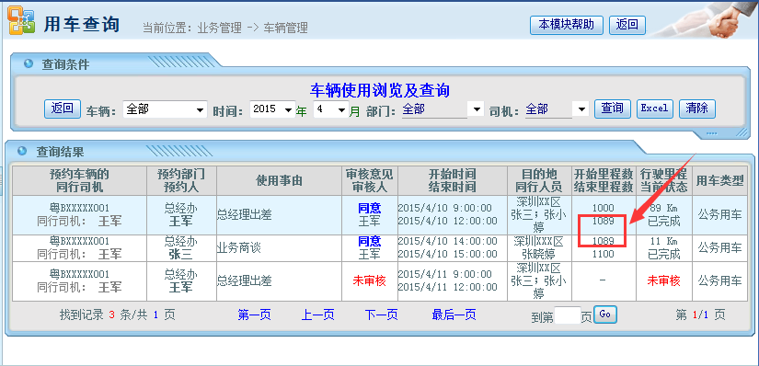Click the Go button
This screenshot has width=759, height=366.
pos(605,315)
